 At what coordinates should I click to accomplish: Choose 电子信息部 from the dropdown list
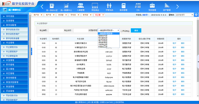(x=103, y=40)
